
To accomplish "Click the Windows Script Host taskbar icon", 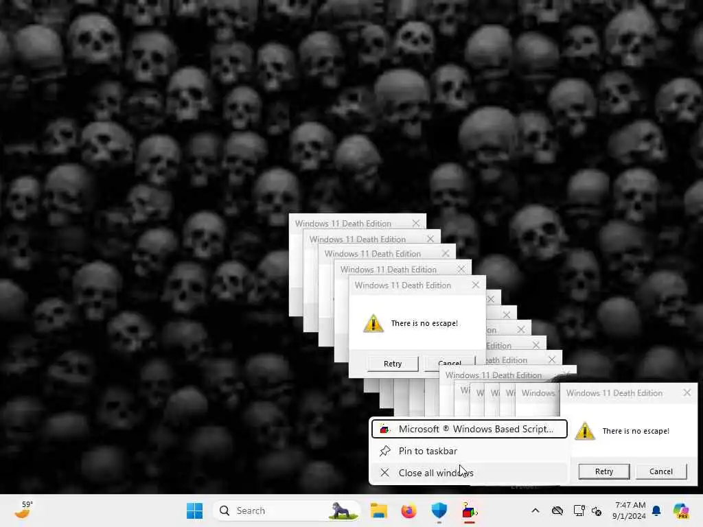I will 469,511.
